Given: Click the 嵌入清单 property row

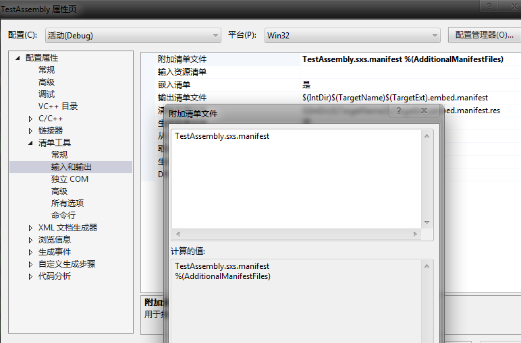Looking at the screenshot, I should coord(174,85).
